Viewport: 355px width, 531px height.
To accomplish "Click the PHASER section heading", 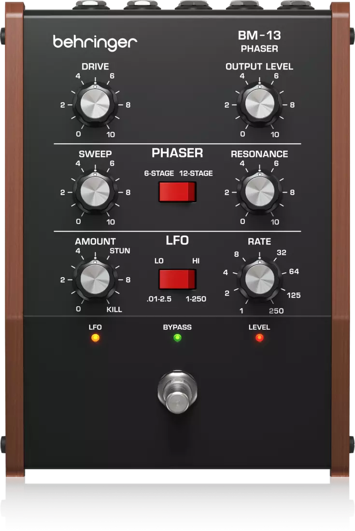I will pyautogui.click(x=177, y=153).
